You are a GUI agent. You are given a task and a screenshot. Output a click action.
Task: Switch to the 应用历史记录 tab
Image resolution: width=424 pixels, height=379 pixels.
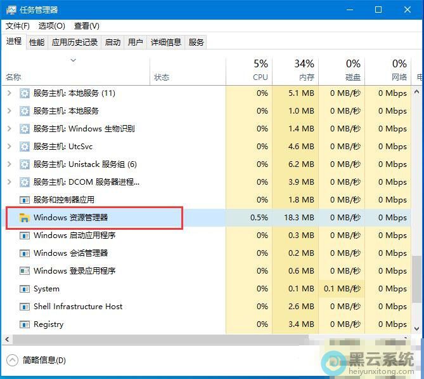[x=75, y=43]
